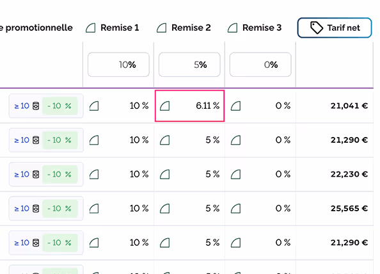Select the Remise 2 column header text
The image size is (380, 274).
(x=191, y=28)
